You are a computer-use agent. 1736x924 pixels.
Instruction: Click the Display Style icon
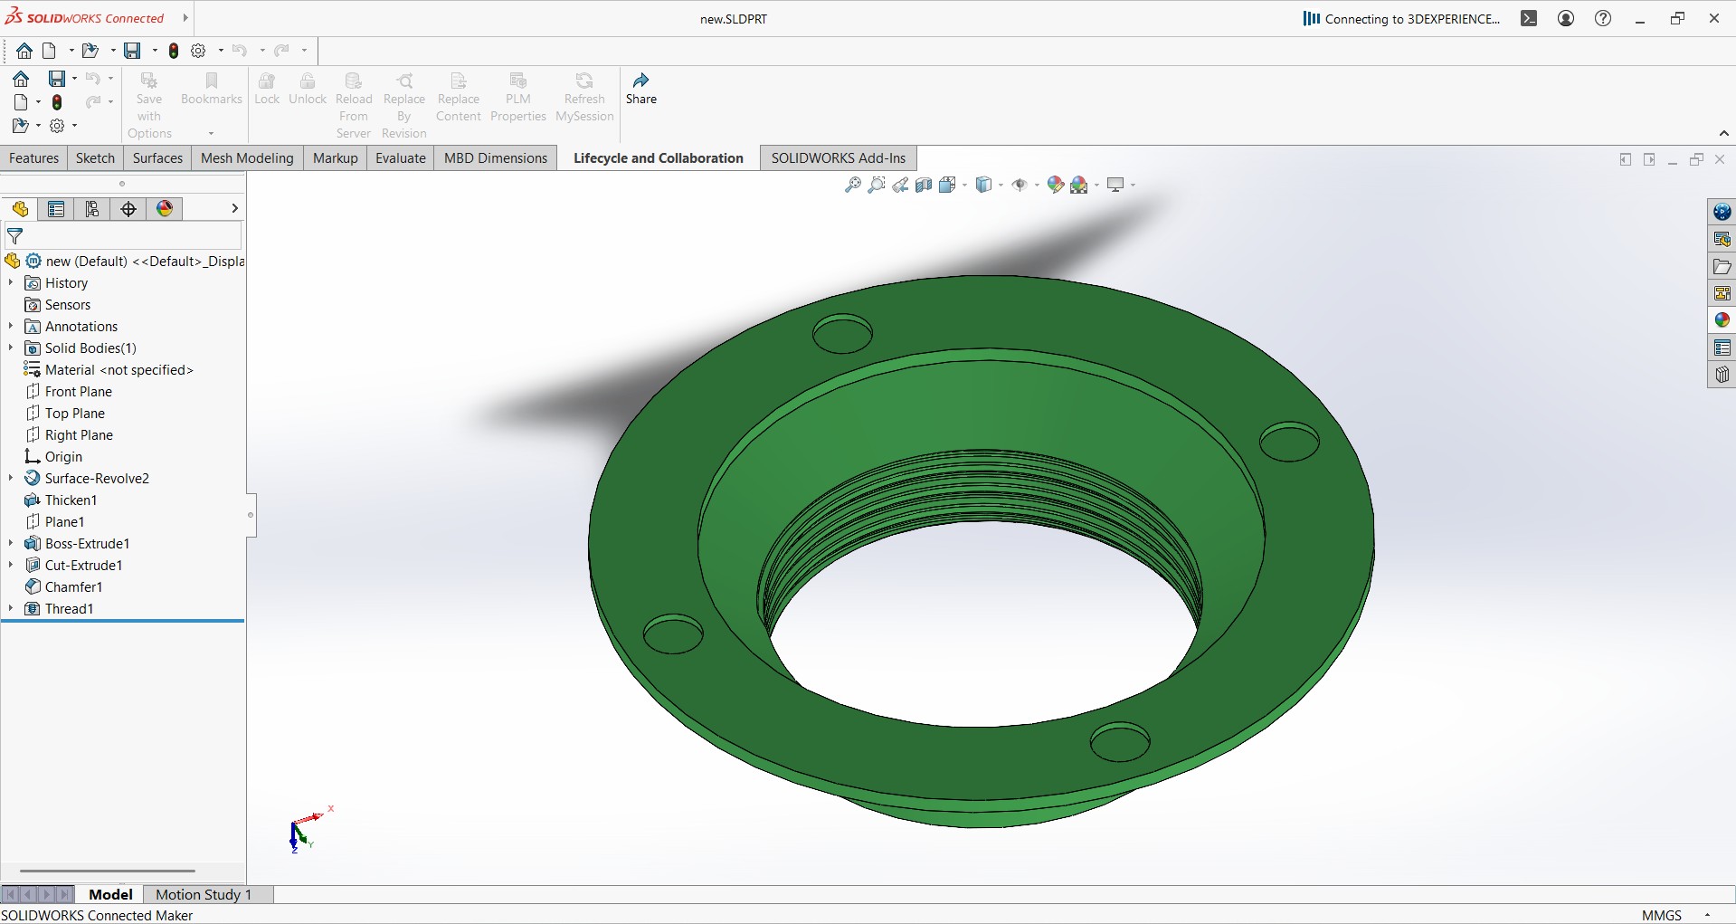click(x=984, y=185)
